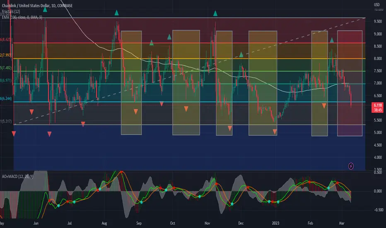Select the red-purple rectangle over March candles
Image resolution: width=386 pixels, height=228 pixels.
(x=350, y=83)
